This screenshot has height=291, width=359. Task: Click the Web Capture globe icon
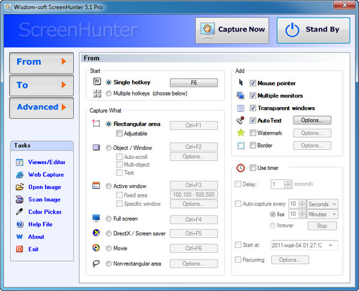(19, 175)
